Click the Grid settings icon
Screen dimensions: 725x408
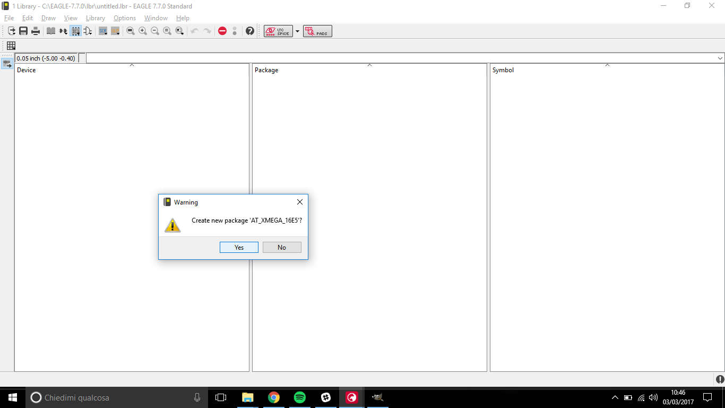coord(11,46)
